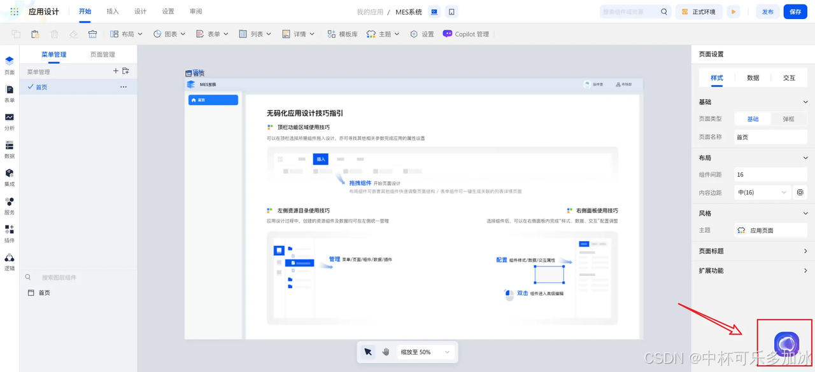Click the 保存 (Save) button
Viewport: 815px width, 372px height.
pos(795,11)
